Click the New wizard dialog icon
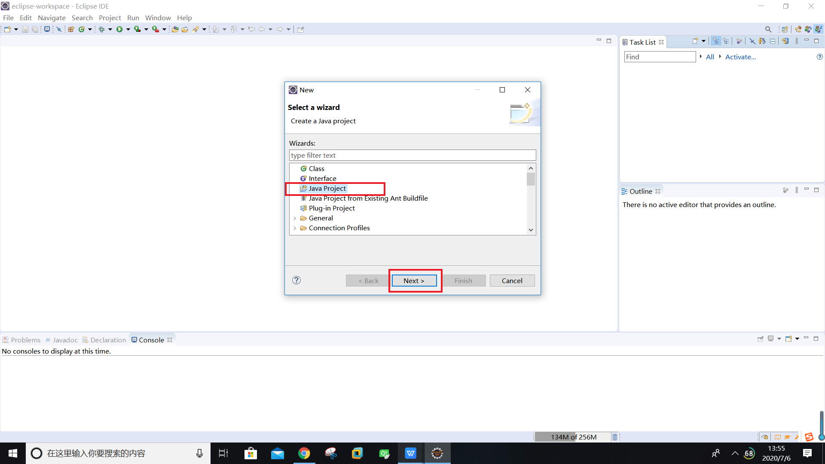Image resolution: width=825 pixels, height=464 pixels. coord(519,114)
